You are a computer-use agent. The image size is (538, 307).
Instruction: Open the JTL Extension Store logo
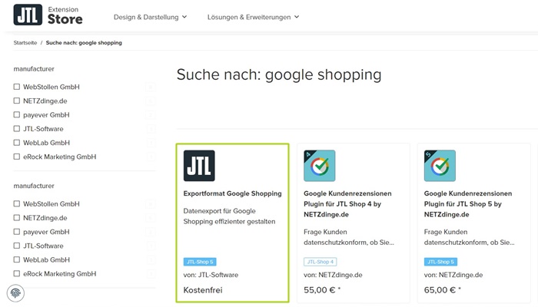tap(48, 15)
